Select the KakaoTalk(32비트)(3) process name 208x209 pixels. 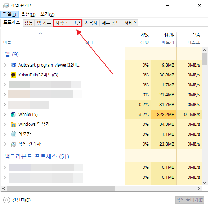pos(38,75)
